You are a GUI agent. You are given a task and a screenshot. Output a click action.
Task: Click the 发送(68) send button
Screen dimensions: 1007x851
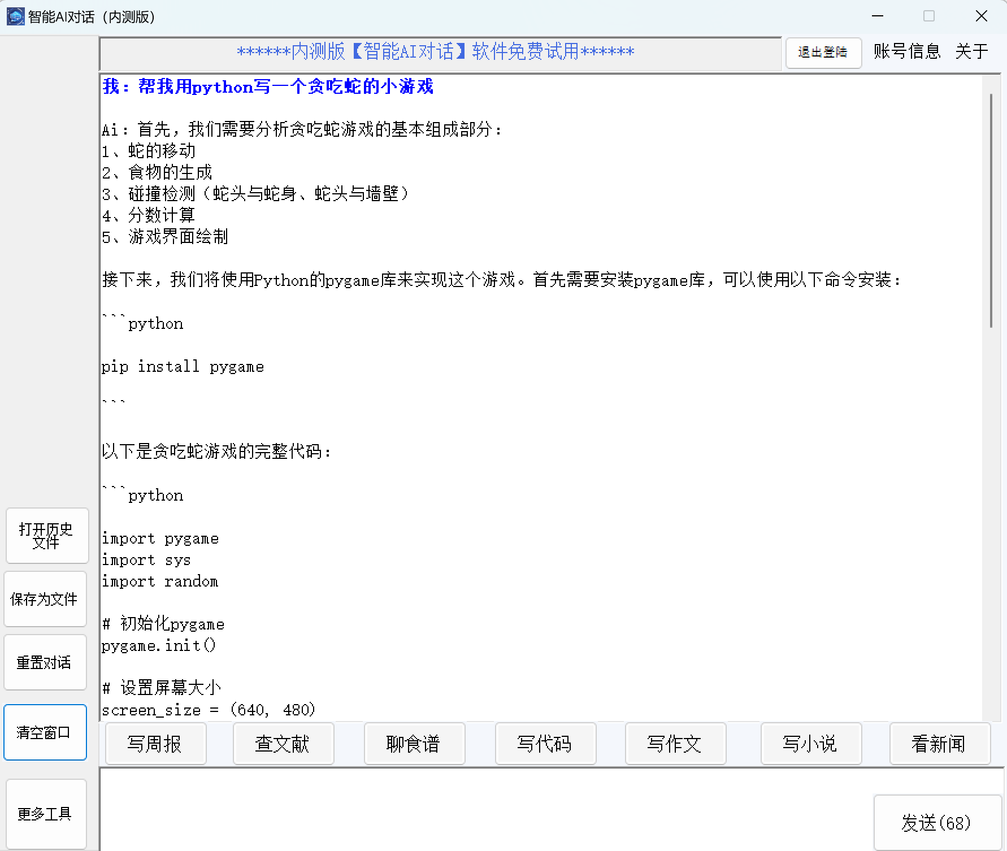click(x=937, y=822)
